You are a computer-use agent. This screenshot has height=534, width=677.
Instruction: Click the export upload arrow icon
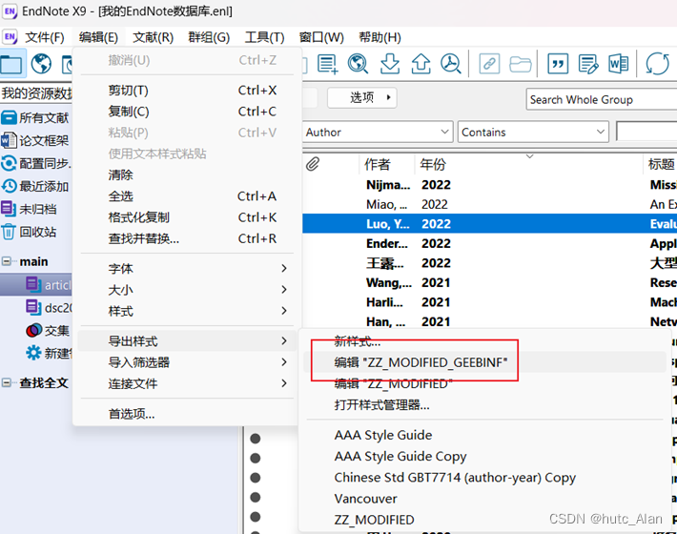coord(421,64)
